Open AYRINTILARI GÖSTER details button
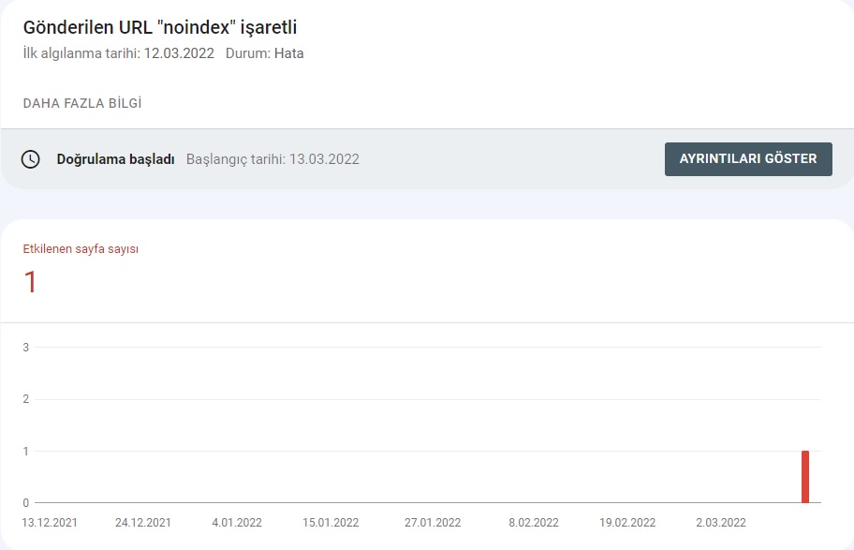Image resolution: width=854 pixels, height=550 pixels. pos(748,159)
